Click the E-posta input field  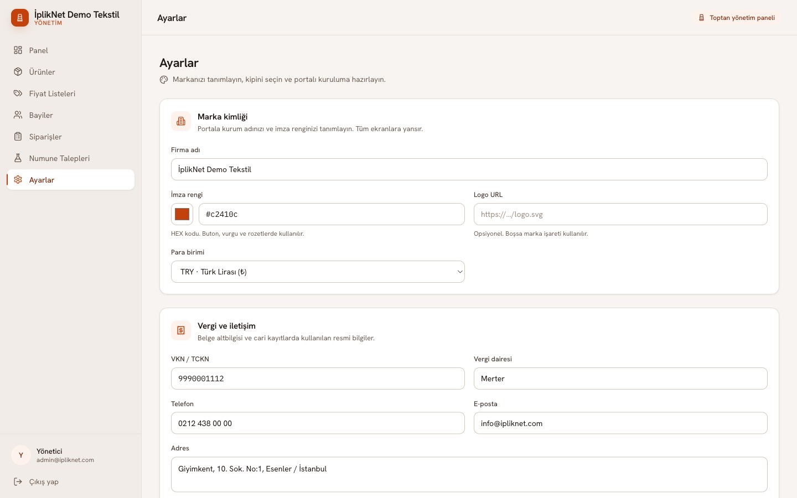[x=620, y=423]
